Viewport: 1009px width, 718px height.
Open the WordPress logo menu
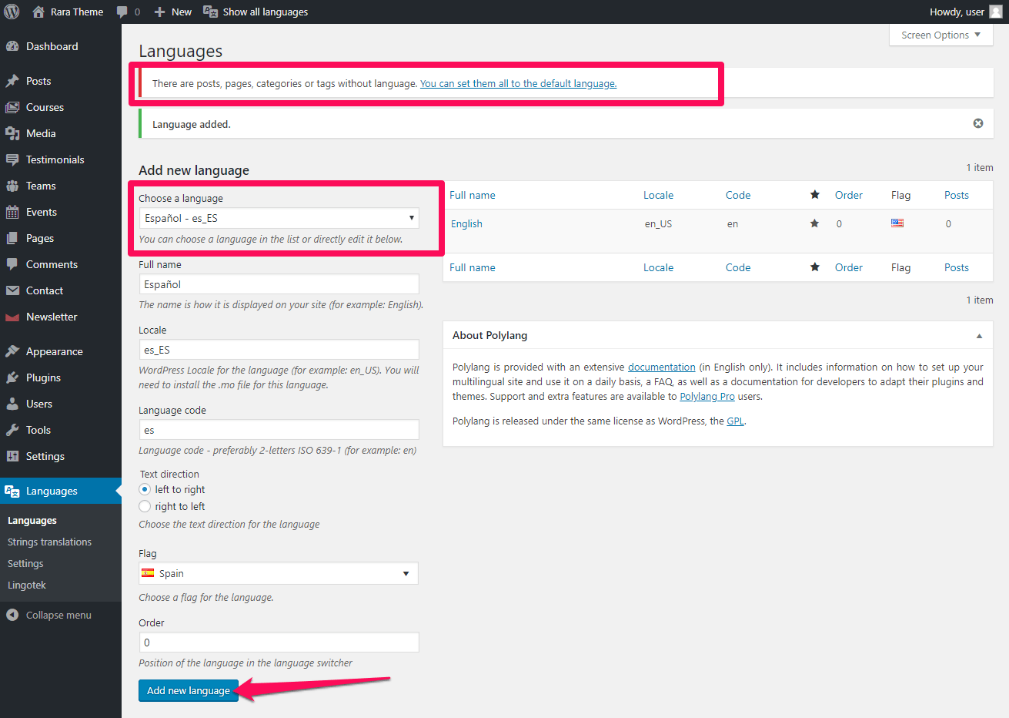[x=12, y=12]
